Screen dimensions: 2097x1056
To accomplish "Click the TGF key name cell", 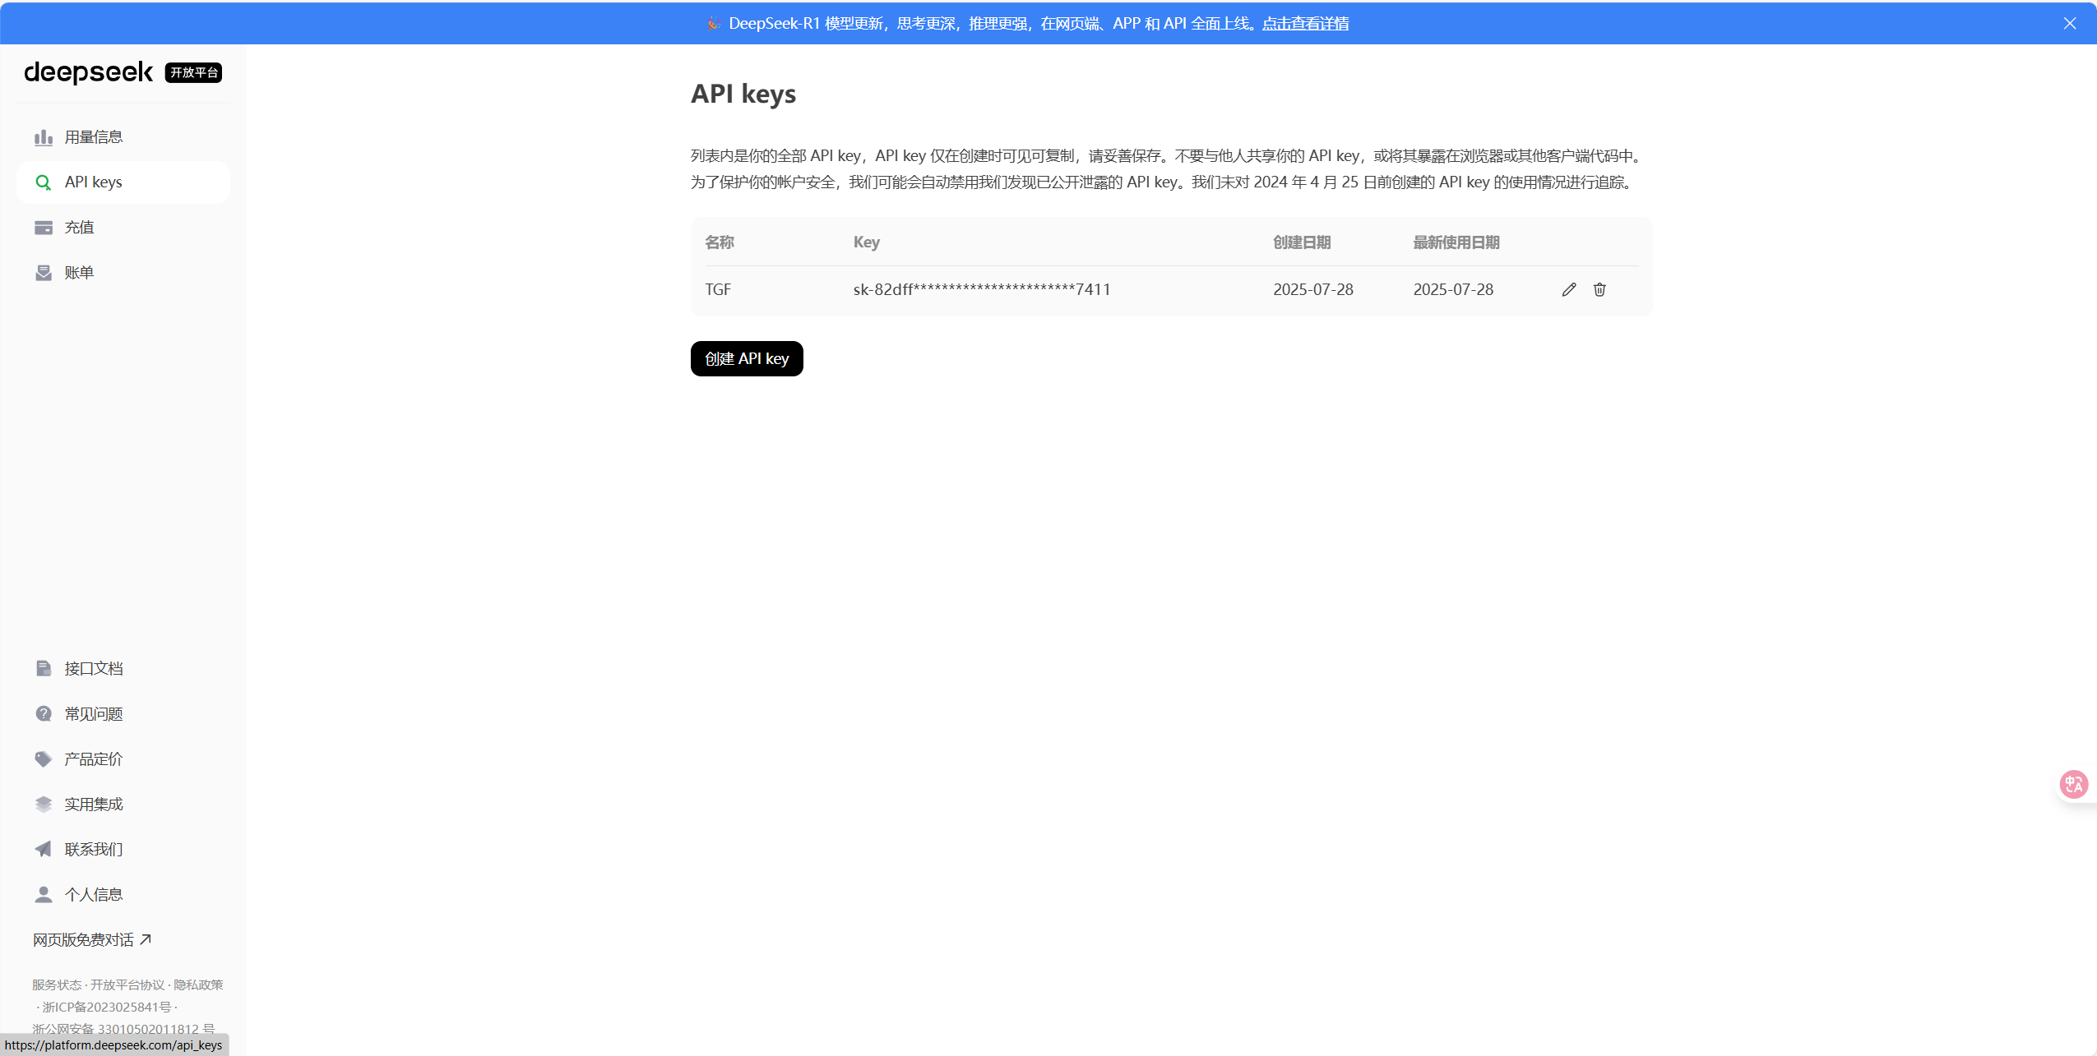I will click(718, 289).
